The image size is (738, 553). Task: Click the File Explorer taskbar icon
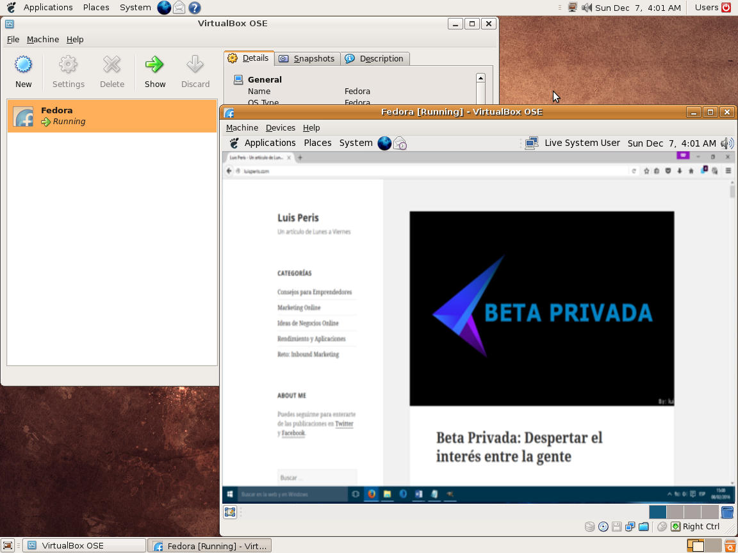pos(387,494)
